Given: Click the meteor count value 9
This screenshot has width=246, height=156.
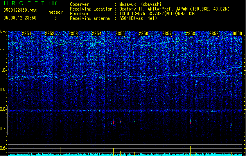Looking at the screenshot, I should (56, 18).
